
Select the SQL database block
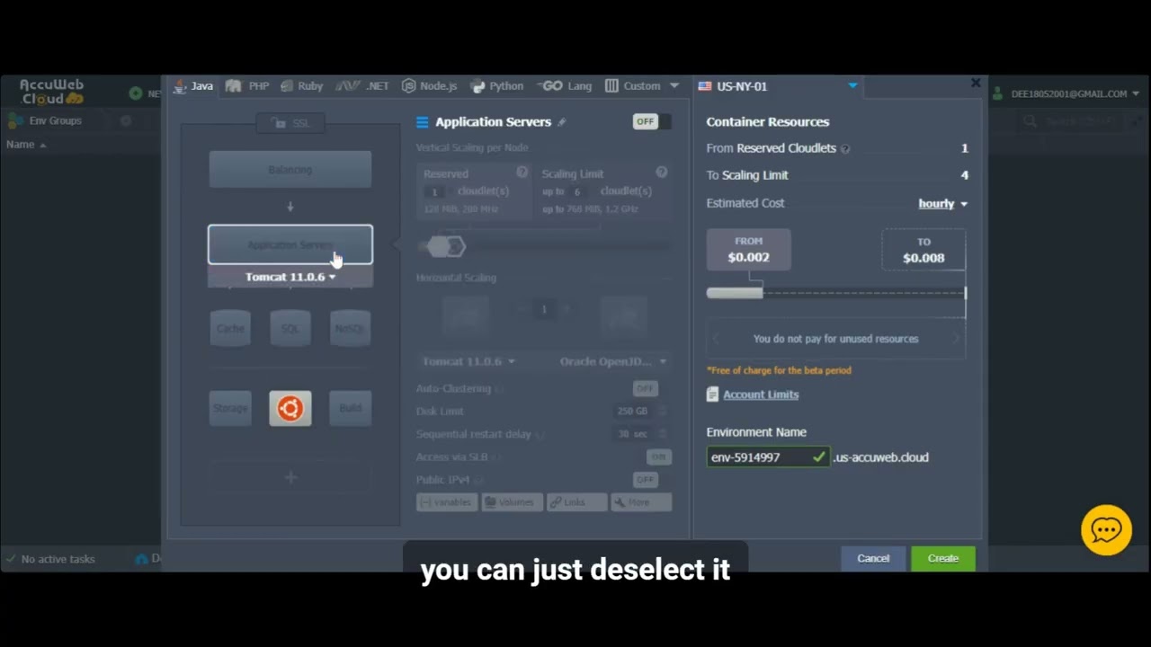click(x=290, y=328)
